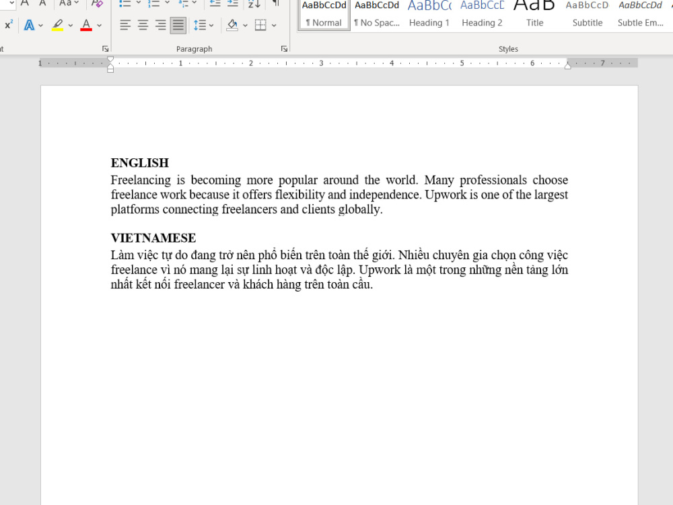Clear all formatting
This screenshot has height=505, width=673.
click(x=98, y=3)
